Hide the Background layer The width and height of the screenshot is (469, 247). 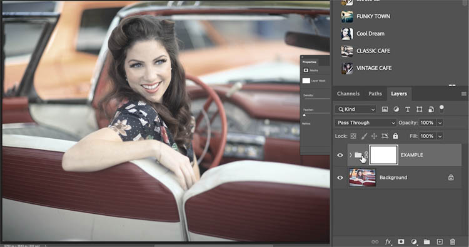340,178
